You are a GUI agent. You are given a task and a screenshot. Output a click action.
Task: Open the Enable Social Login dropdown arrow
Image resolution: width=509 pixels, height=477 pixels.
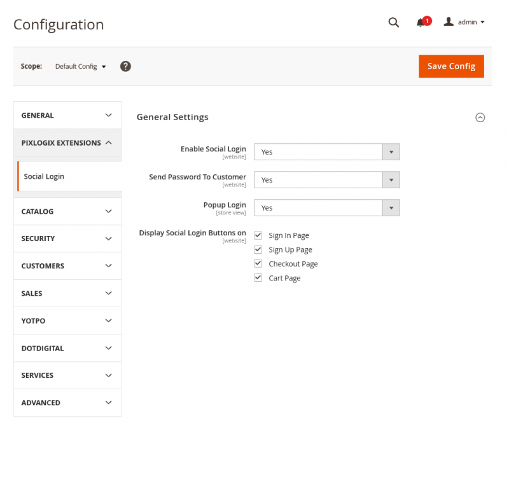[x=393, y=151]
